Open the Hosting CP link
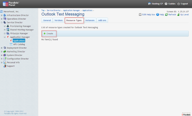This screenshot has height=116, width=192. point(157,4)
